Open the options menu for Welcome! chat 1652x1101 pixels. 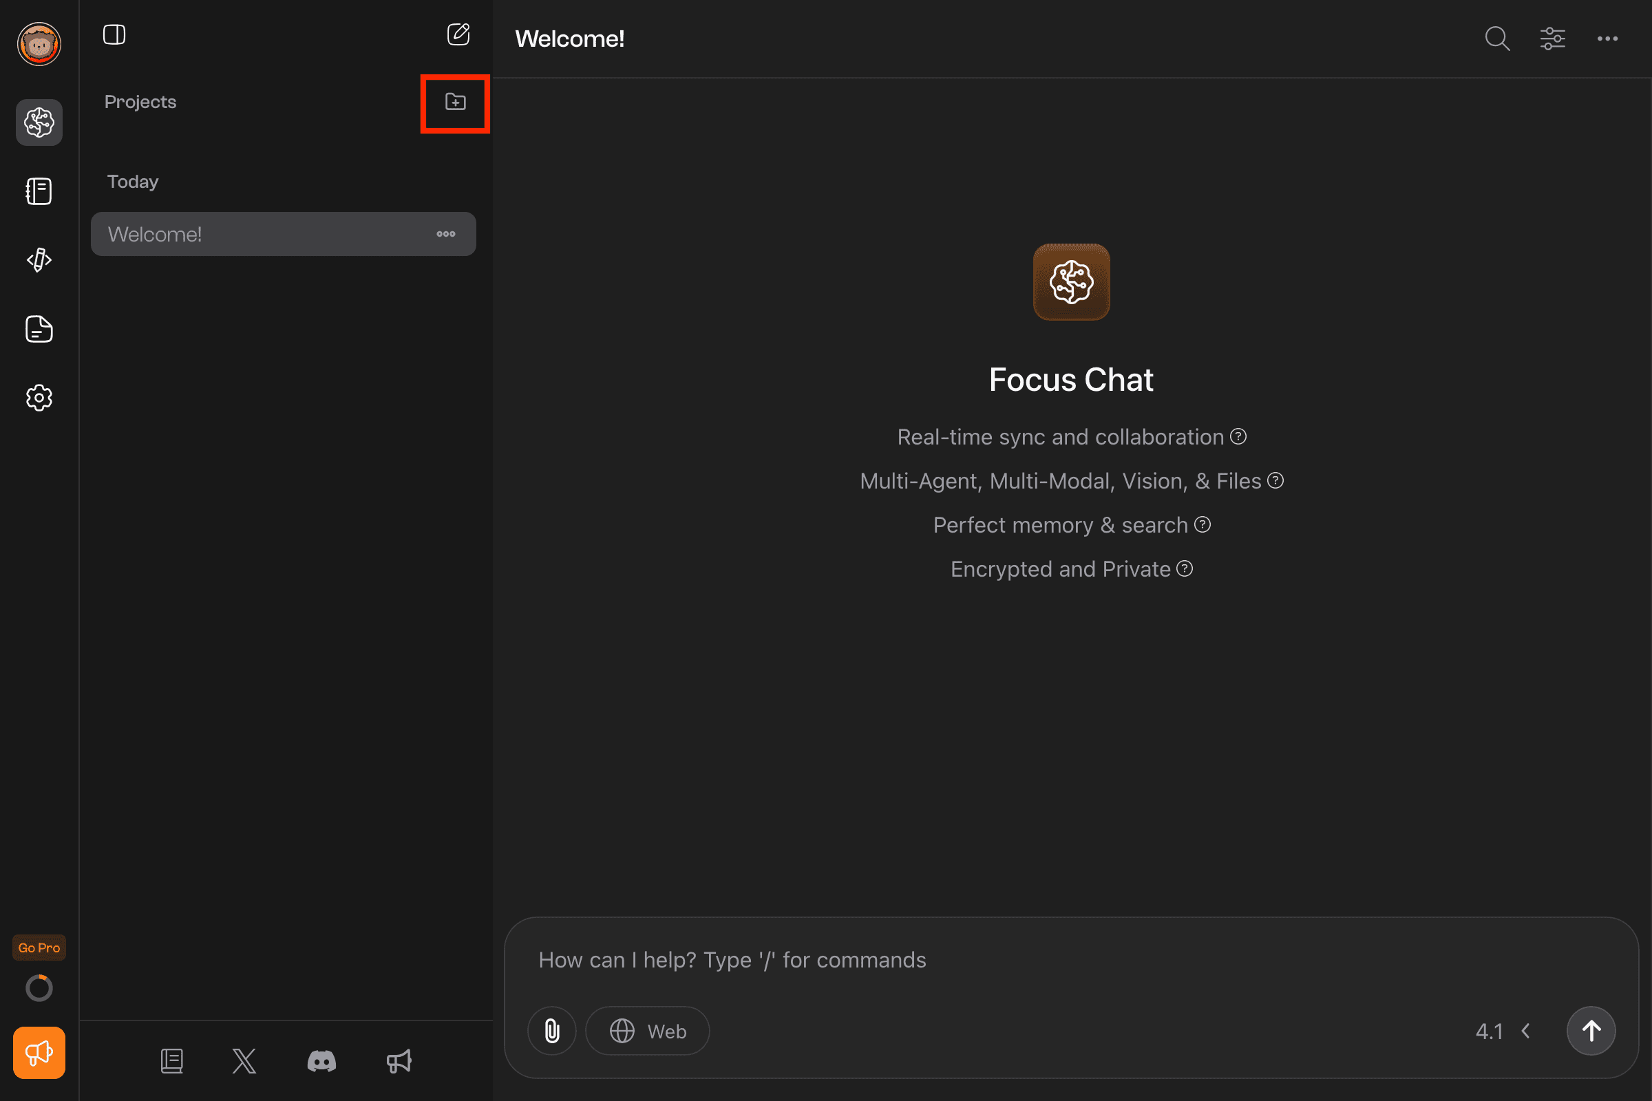click(445, 234)
